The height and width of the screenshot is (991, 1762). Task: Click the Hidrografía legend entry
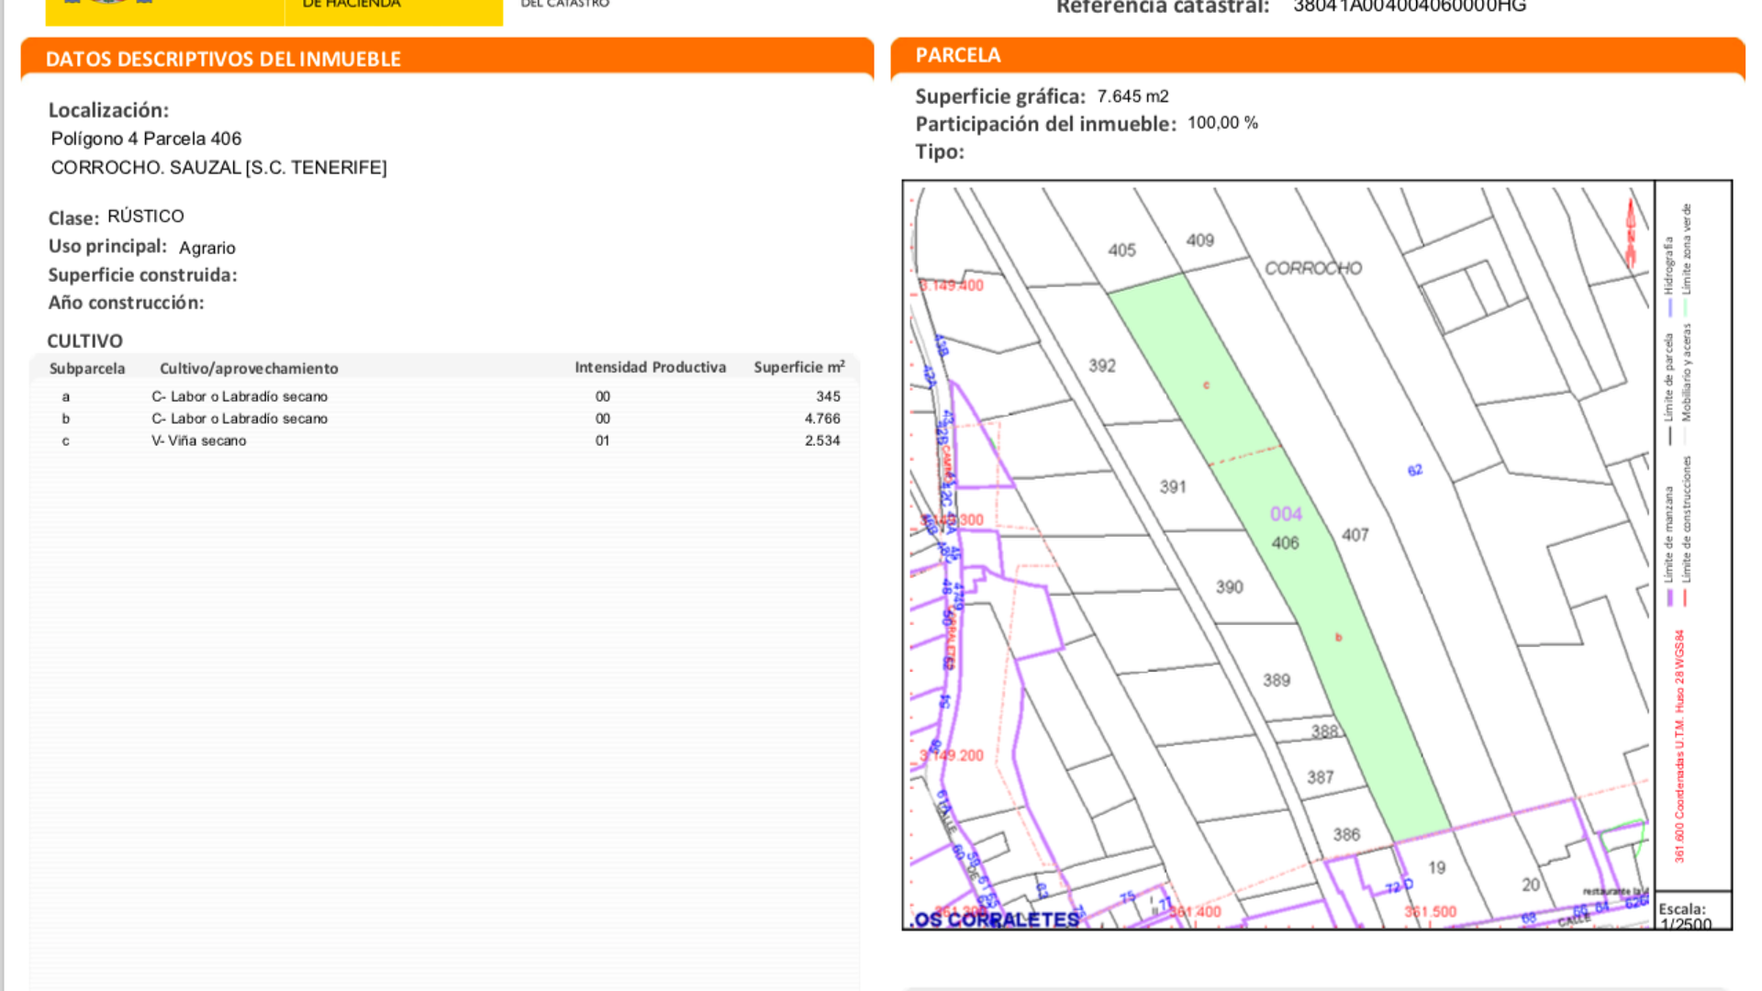click(1669, 266)
